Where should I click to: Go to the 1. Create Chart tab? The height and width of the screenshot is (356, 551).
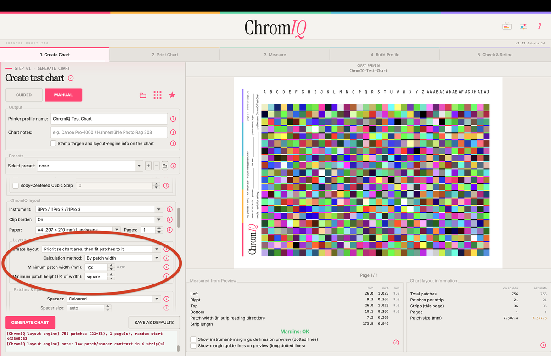pos(55,55)
